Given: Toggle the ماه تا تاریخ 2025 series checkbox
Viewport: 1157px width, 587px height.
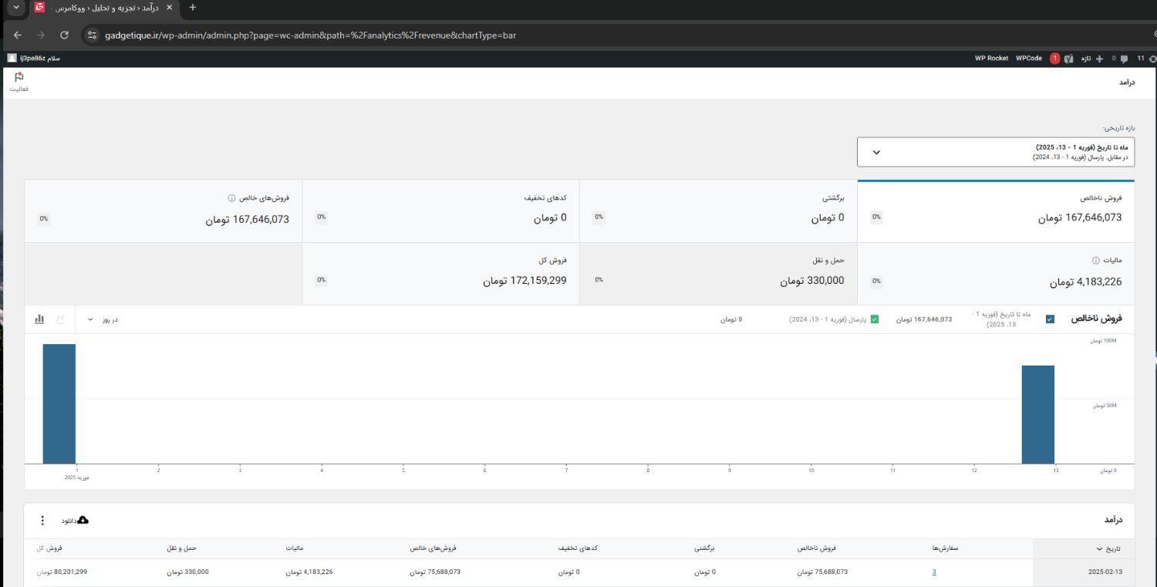Looking at the screenshot, I should [x=1050, y=319].
